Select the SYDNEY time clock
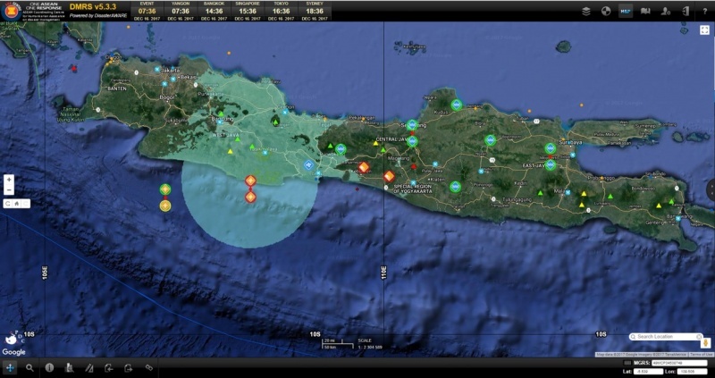715x378 pixels. tap(315, 11)
